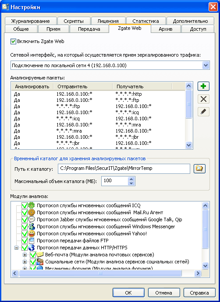Click the Социальные сети people icon

[x=40, y=262]
